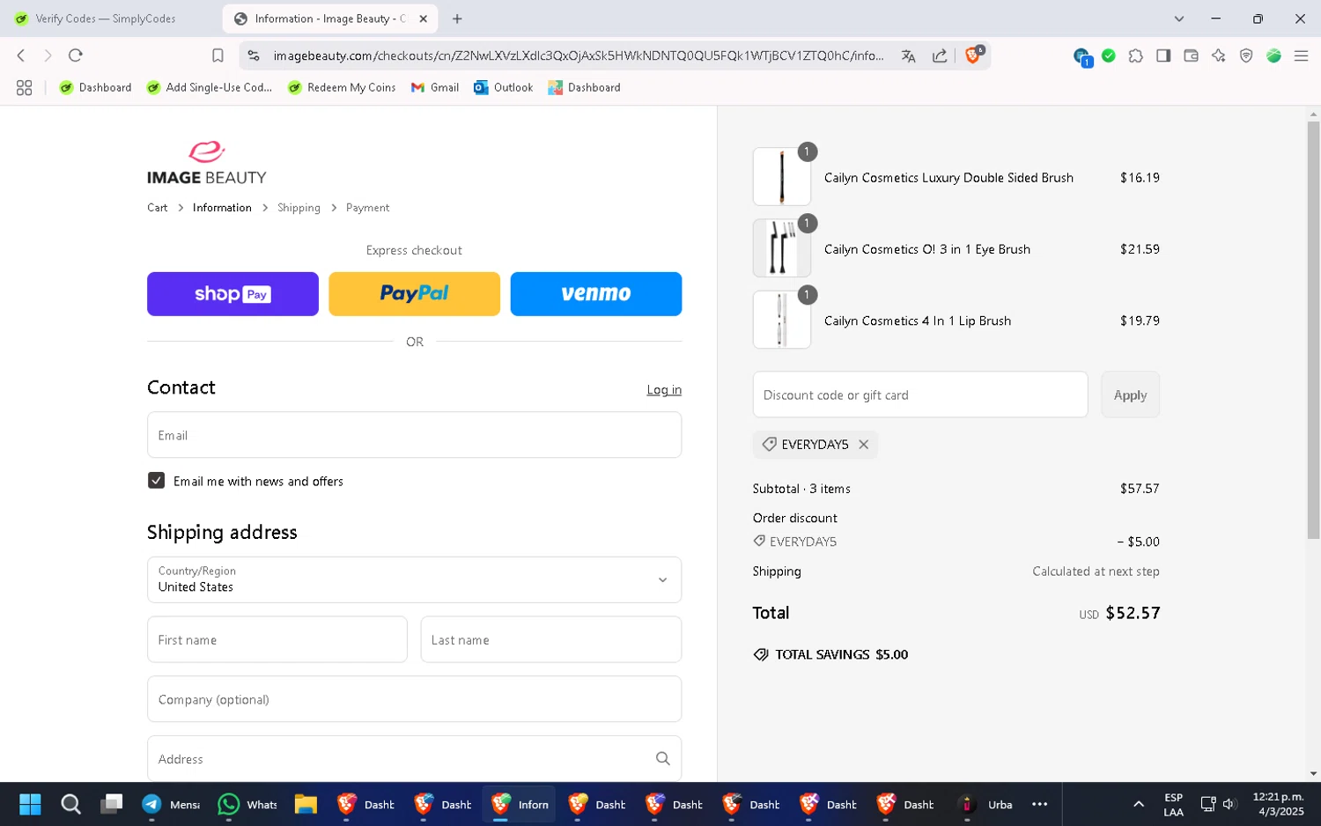Open the browser hamburger menu
1321x826 pixels.
coord(1301,55)
